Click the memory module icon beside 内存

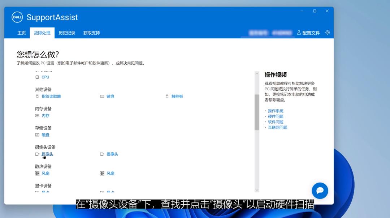pyautogui.click(x=37, y=116)
